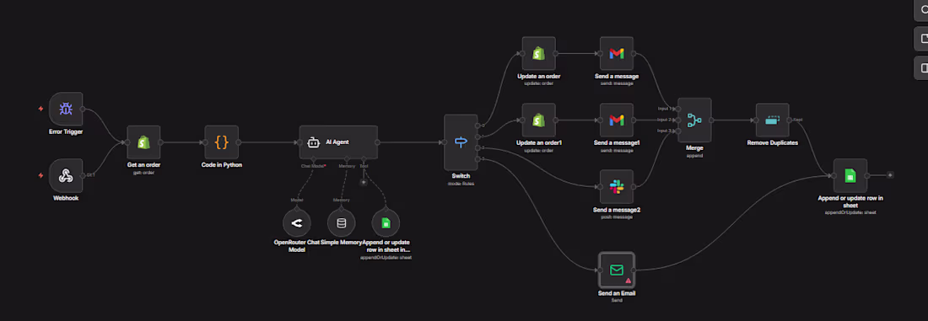Select the Remove Duplicates node
This screenshot has height=321, width=928.
[x=772, y=120]
